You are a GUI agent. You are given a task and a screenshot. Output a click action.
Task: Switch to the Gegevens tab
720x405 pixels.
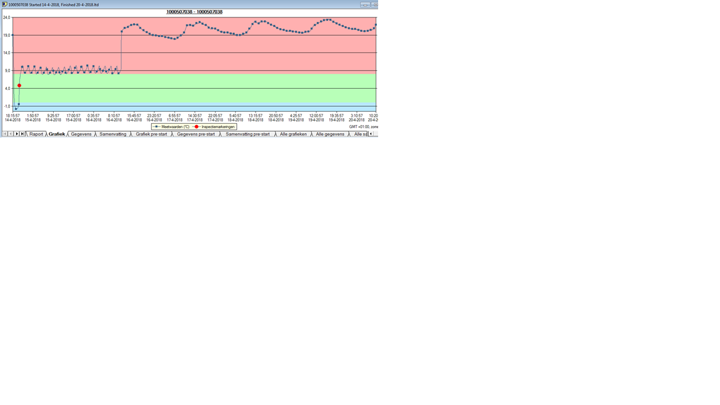(81, 134)
